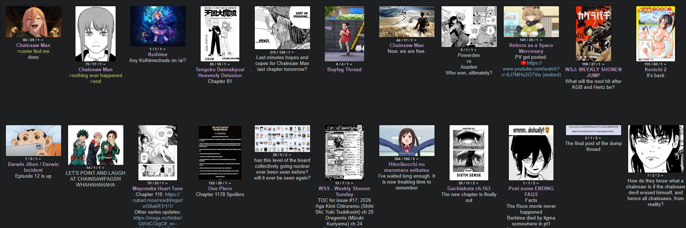Open the Tengoku Daimakyou thread menu arrow

[229, 64]
